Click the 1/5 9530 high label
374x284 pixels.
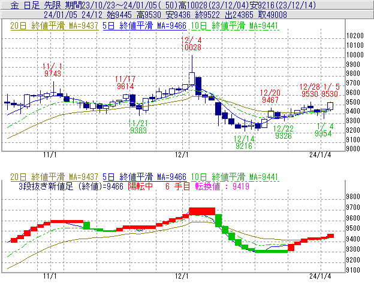(330, 90)
